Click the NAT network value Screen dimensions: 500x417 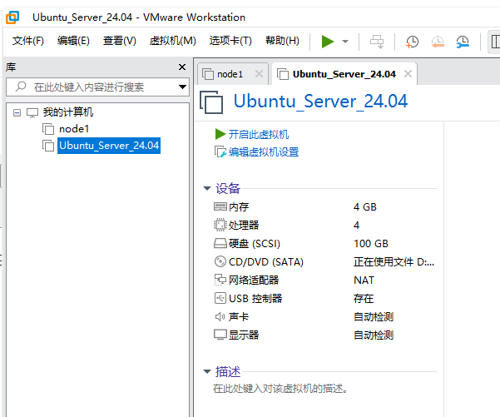(x=364, y=280)
